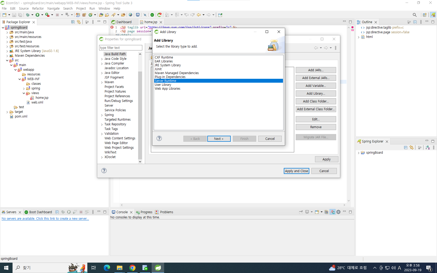Click Next in Add Library dialog

pos(219,139)
